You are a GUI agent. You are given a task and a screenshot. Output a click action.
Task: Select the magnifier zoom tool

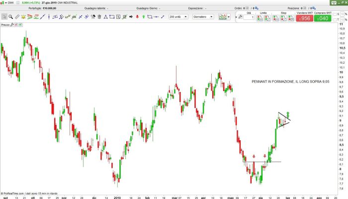(x=10, y=16)
